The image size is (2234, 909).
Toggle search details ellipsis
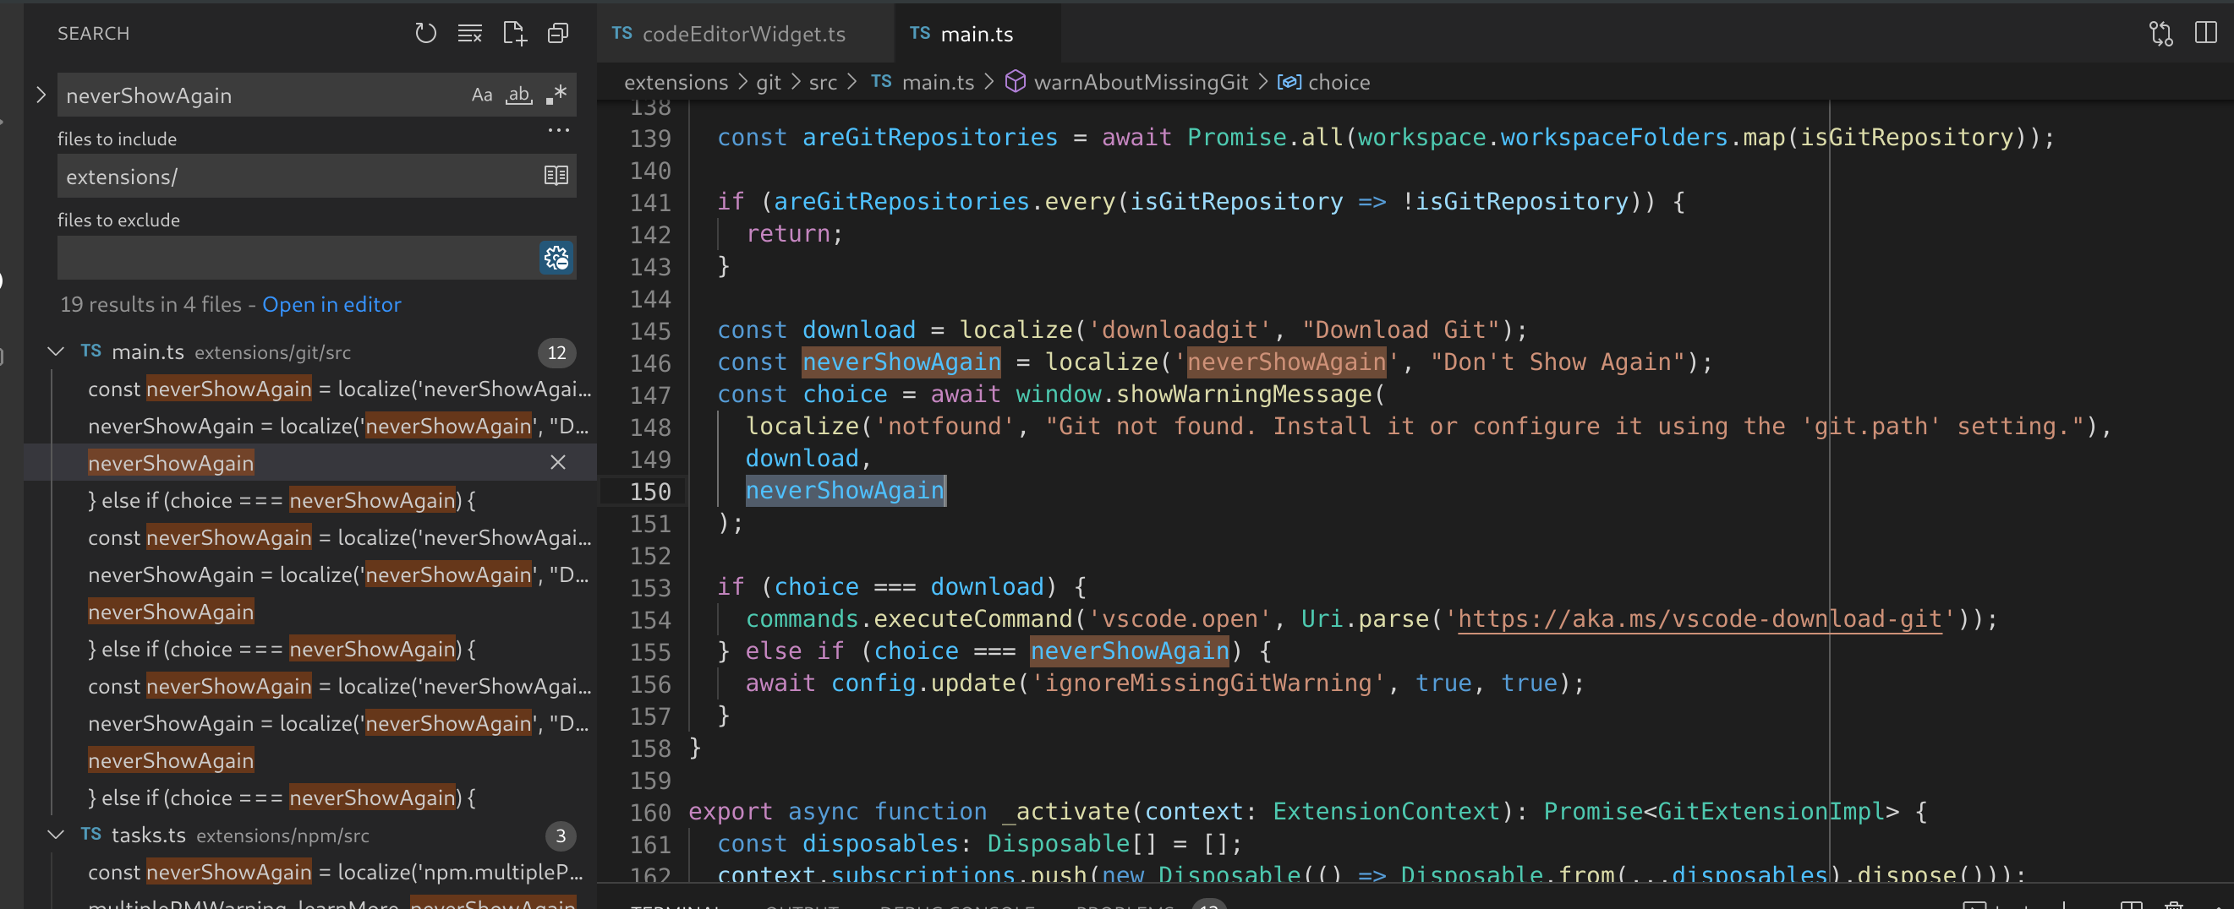tap(558, 131)
